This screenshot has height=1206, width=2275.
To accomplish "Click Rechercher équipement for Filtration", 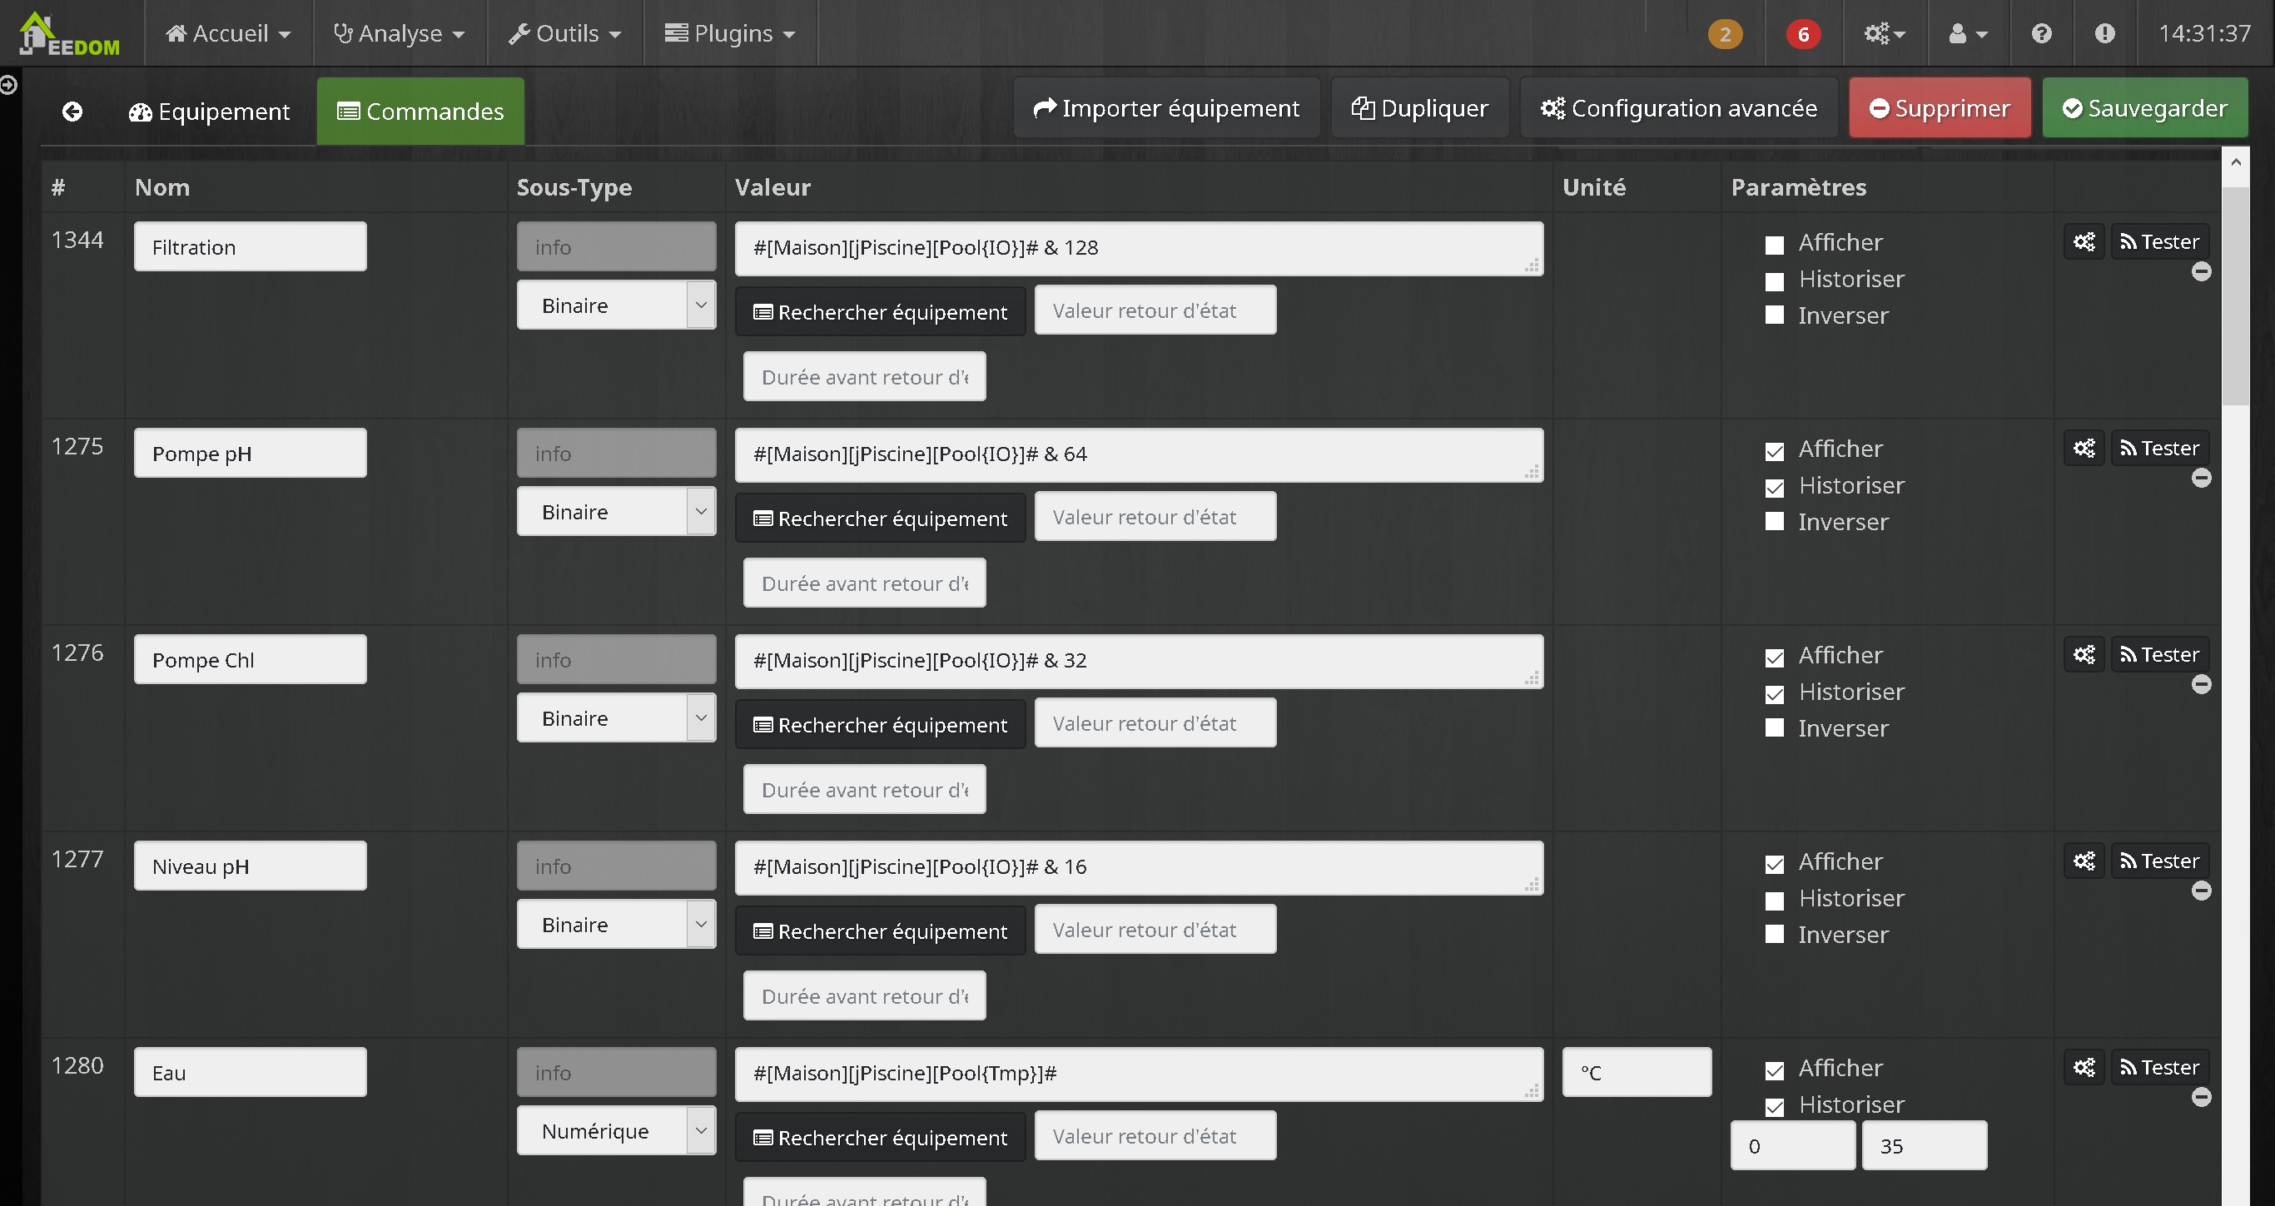I will pyautogui.click(x=880, y=311).
